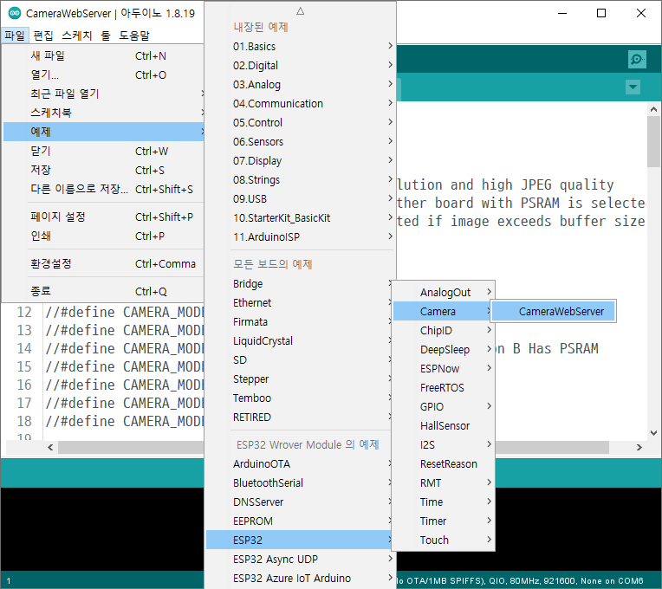Choose 새 파일 from file menu
The height and width of the screenshot is (589, 662).
tap(103, 55)
